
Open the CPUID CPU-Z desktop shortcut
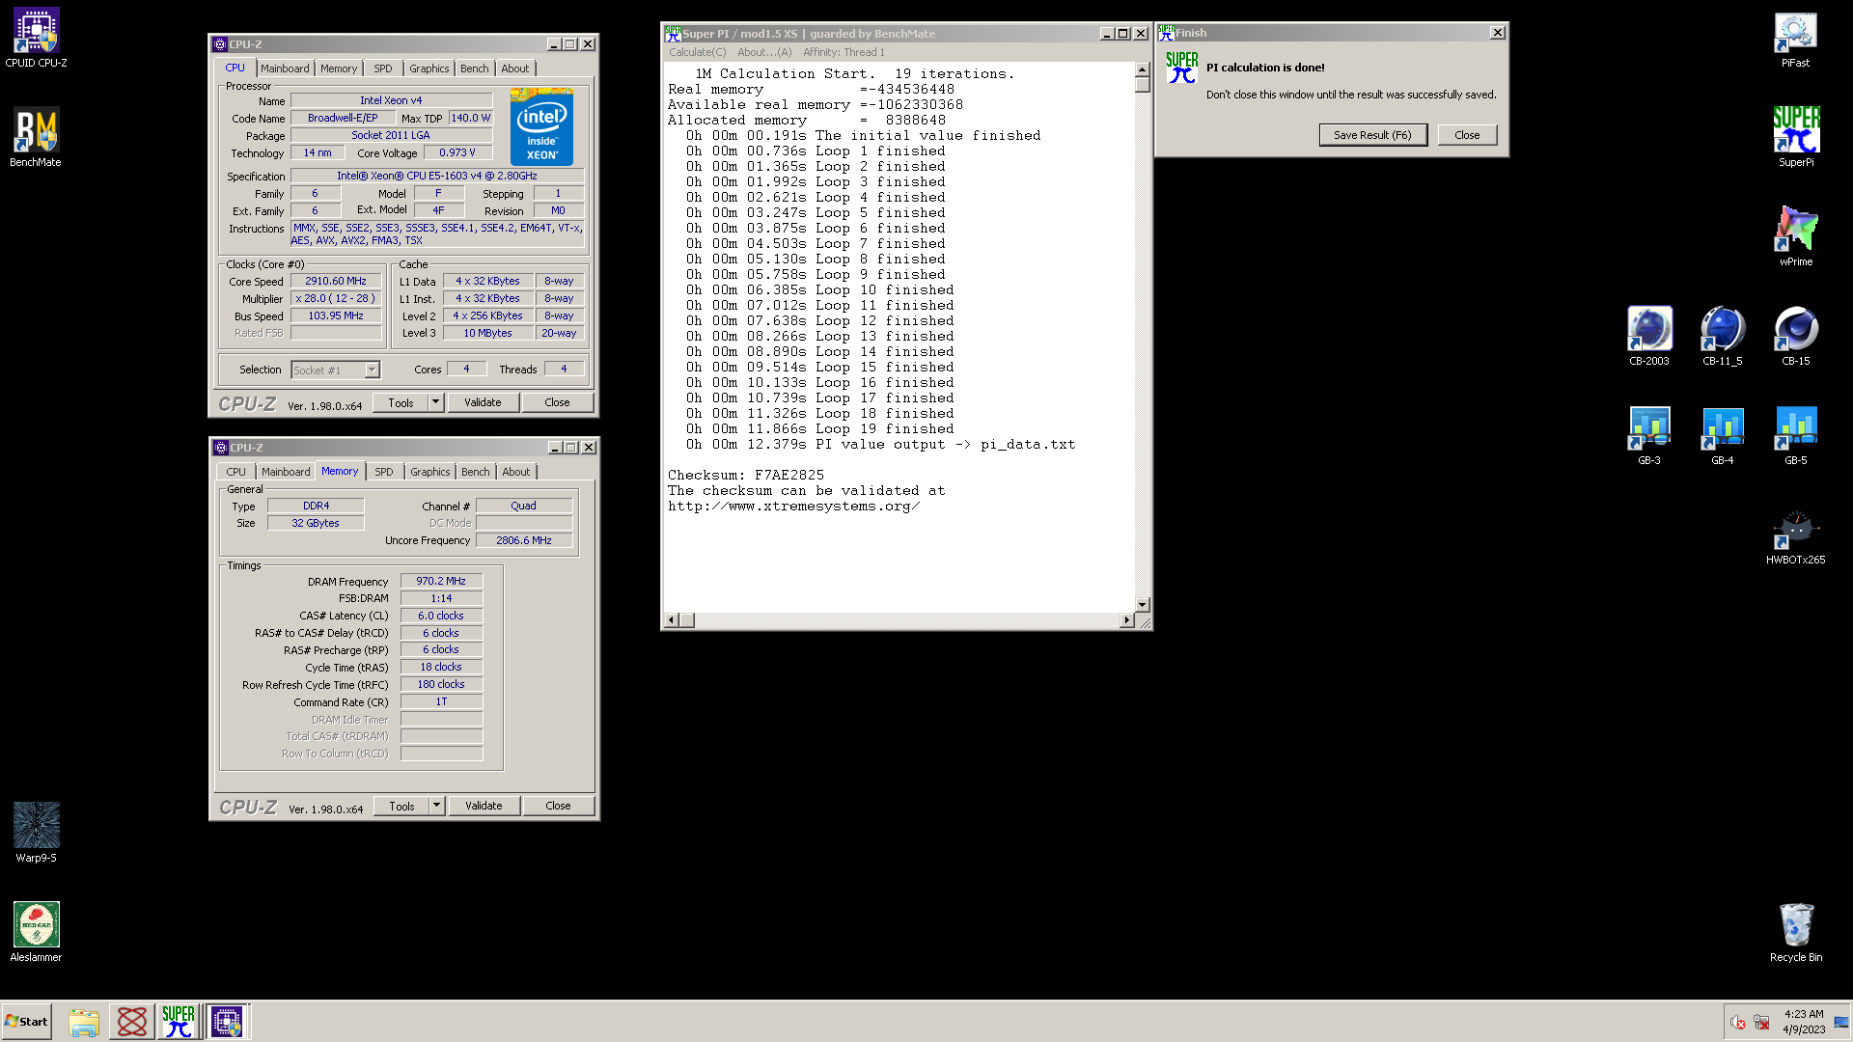(x=36, y=39)
